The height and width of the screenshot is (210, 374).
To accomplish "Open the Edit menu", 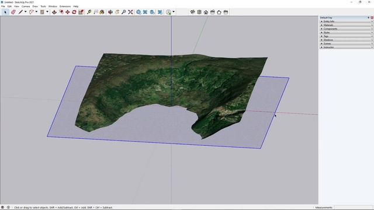I will [9, 6].
